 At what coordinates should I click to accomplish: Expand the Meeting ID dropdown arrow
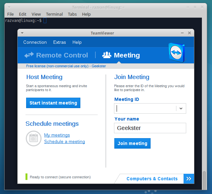181,108
